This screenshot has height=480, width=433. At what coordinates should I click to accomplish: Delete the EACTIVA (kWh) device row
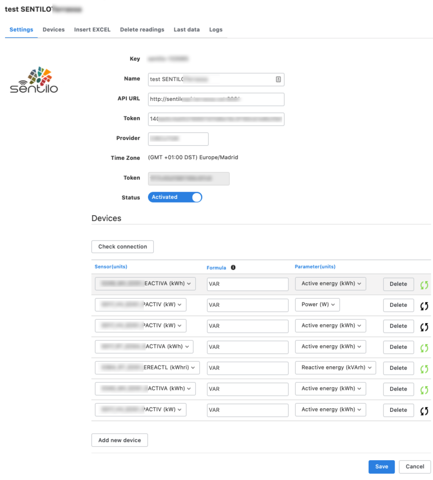(398, 284)
